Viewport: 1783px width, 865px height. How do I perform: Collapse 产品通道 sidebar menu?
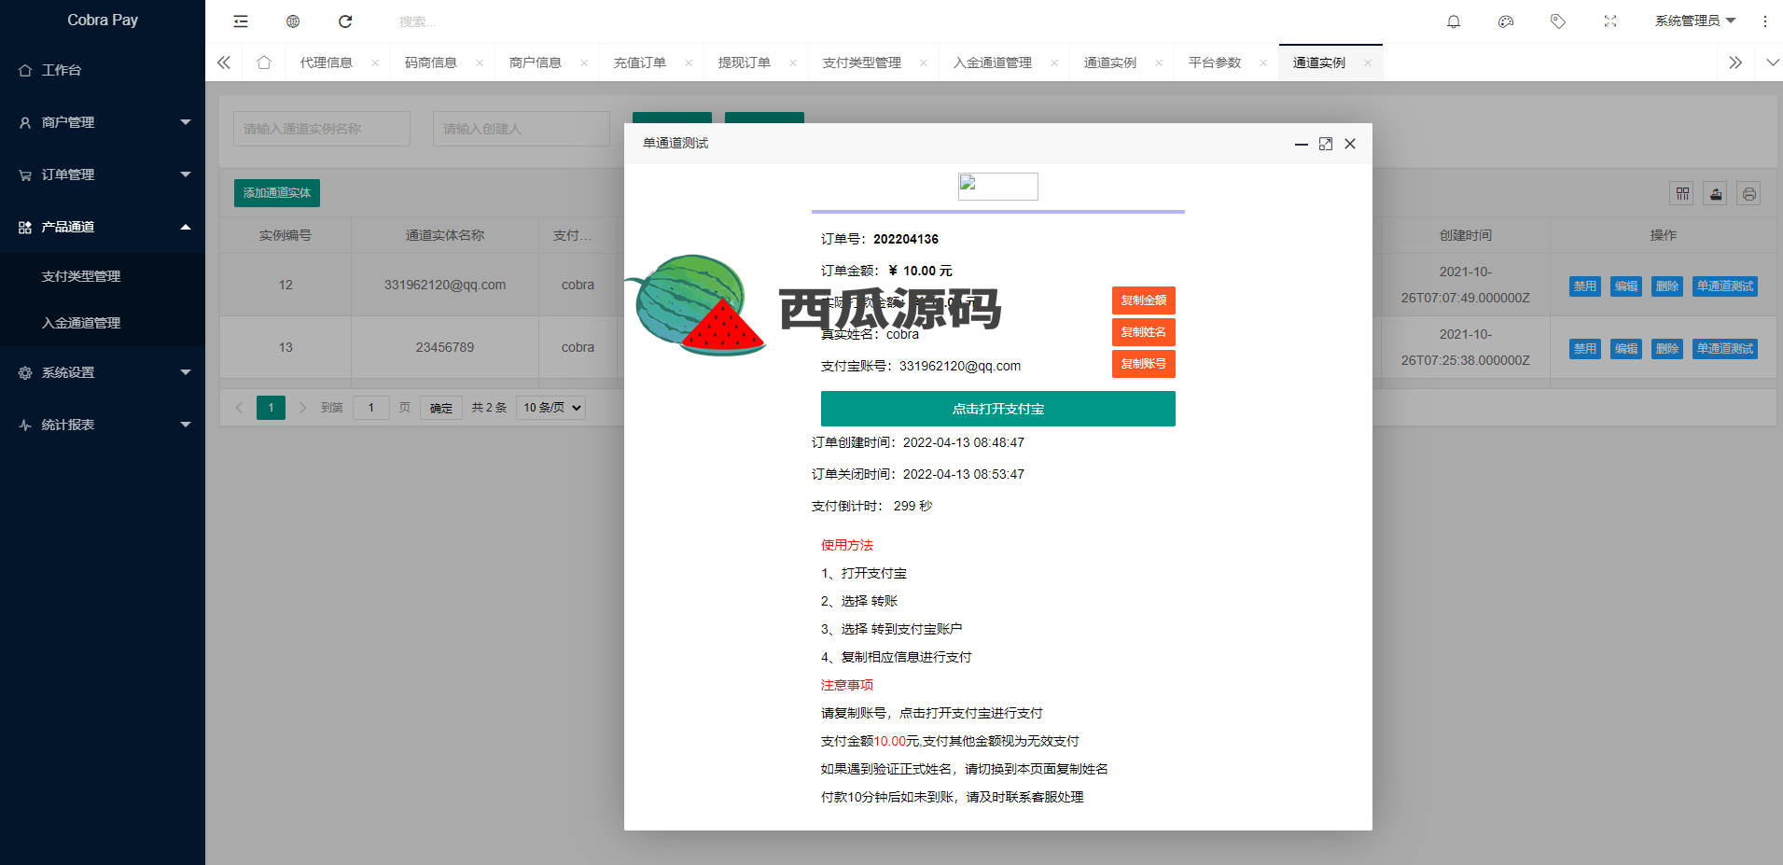tap(103, 227)
